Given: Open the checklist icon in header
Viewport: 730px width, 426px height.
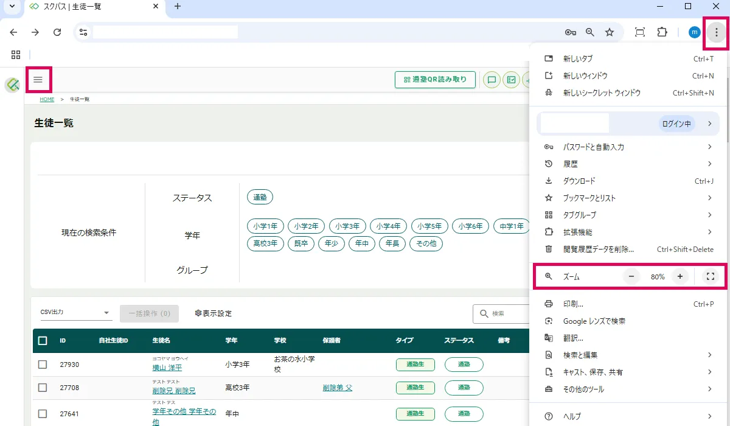Looking at the screenshot, I should (x=512, y=80).
